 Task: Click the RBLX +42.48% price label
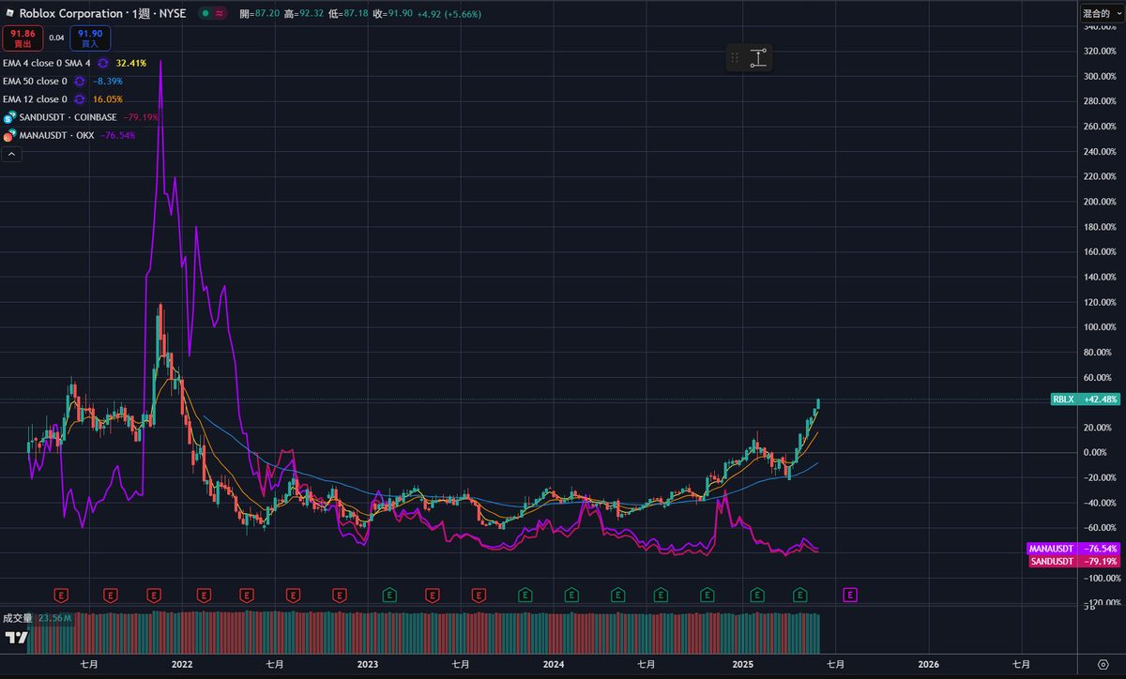click(x=1086, y=399)
